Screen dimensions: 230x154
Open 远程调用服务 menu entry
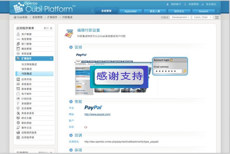click(34, 132)
